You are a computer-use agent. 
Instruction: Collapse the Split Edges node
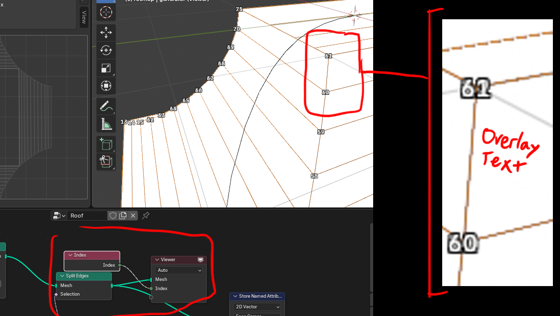[62, 276]
